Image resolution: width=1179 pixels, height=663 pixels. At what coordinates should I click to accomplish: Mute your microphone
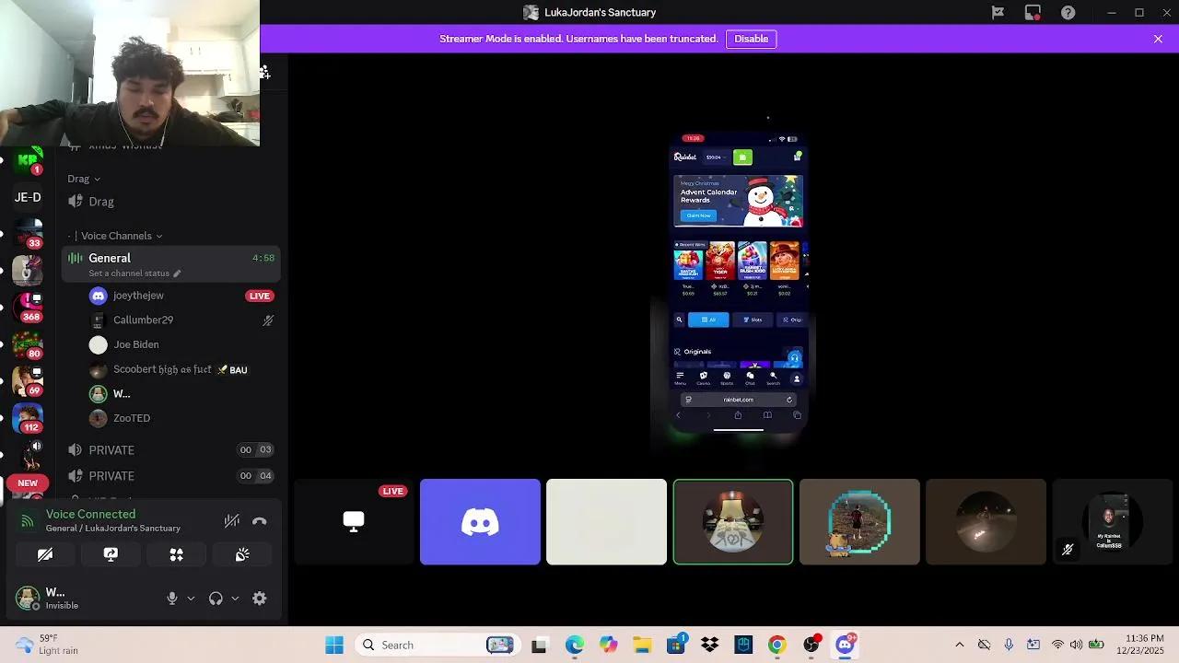tap(171, 598)
